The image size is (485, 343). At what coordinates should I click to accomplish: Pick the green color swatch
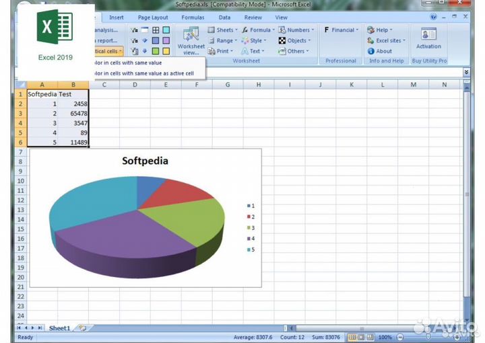[x=156, y=51]
